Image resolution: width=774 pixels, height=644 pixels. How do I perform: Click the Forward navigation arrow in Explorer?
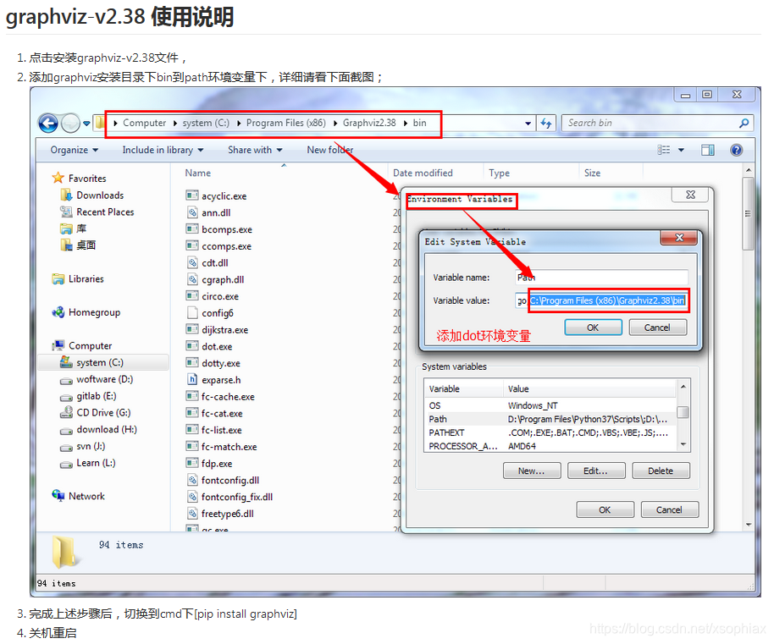(70, 123)
